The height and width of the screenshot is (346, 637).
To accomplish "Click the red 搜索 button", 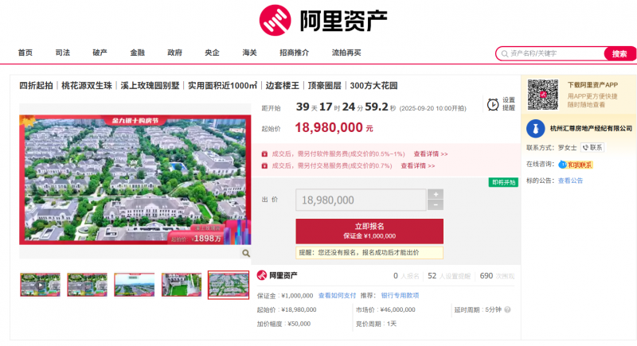I will (x=619, y=53).
